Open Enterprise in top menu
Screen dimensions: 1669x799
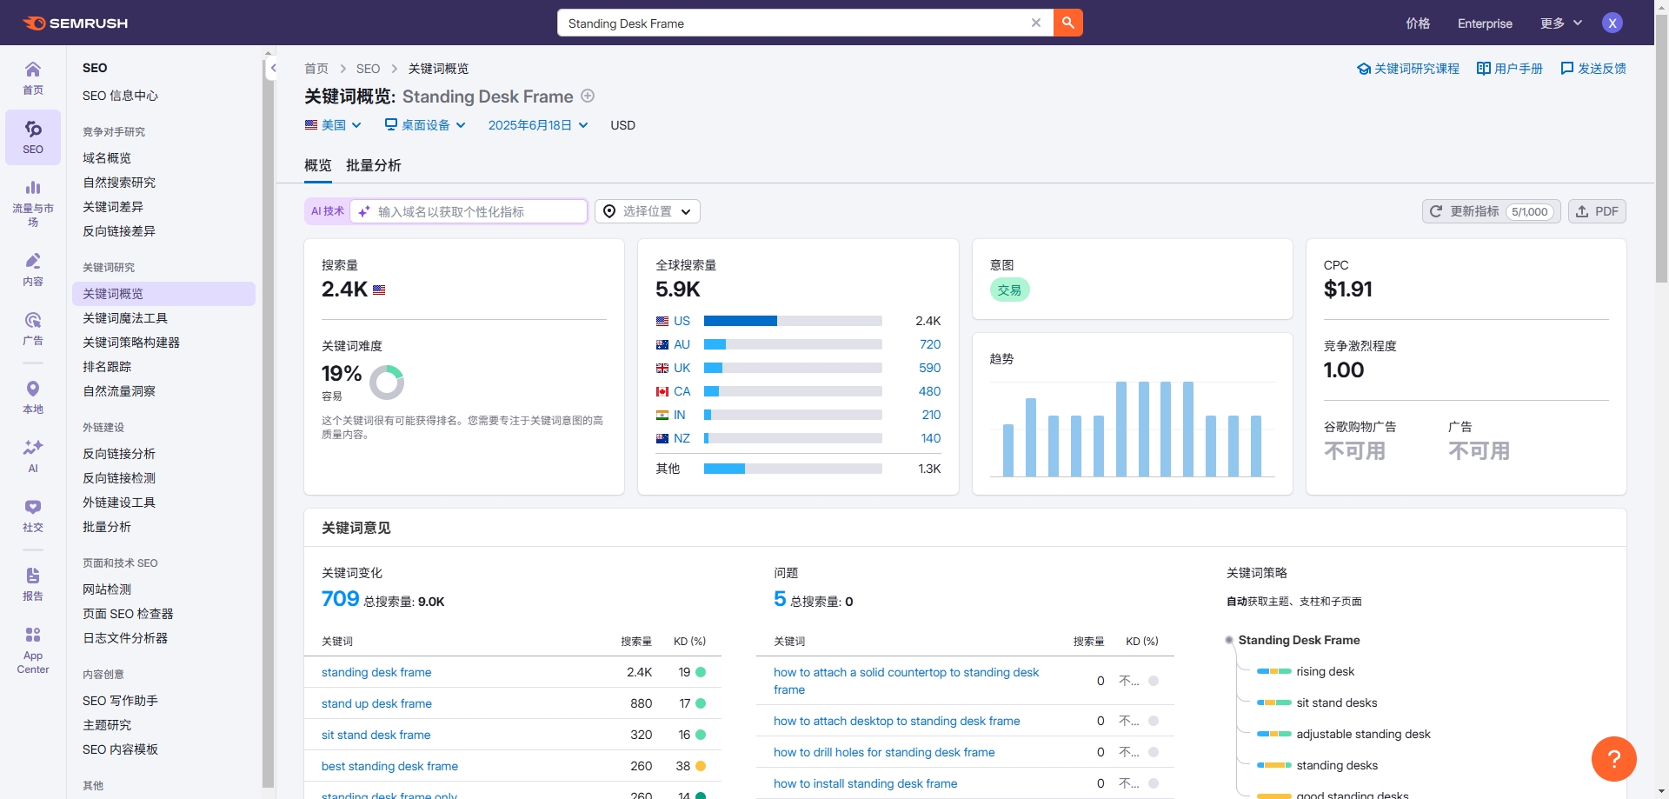[x=1485, y=23]
